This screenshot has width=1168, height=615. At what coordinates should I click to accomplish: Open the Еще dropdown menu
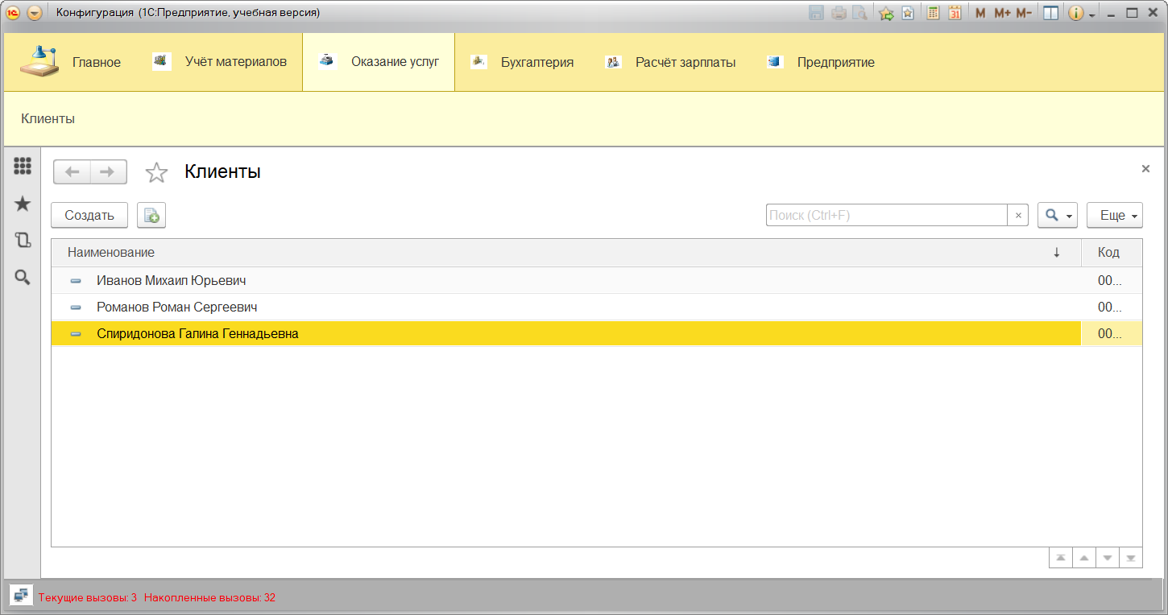pos(1115,215)
